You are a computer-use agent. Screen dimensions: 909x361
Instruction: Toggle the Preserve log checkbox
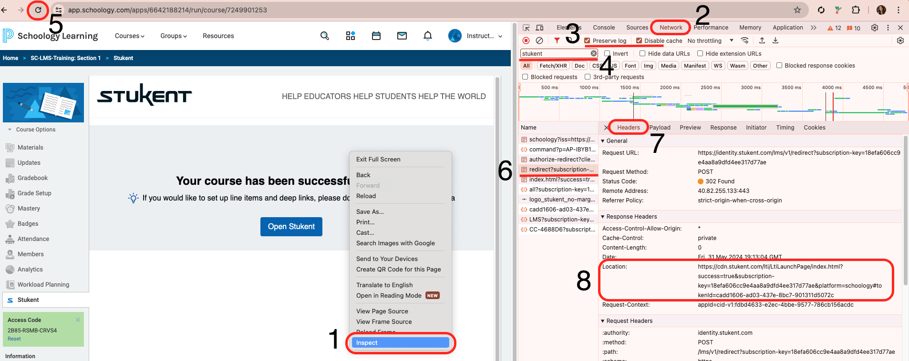(x=587, y=40)
